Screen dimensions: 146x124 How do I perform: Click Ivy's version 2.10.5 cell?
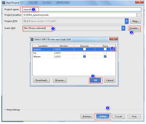pyautogui.click(x=64, y=53)
